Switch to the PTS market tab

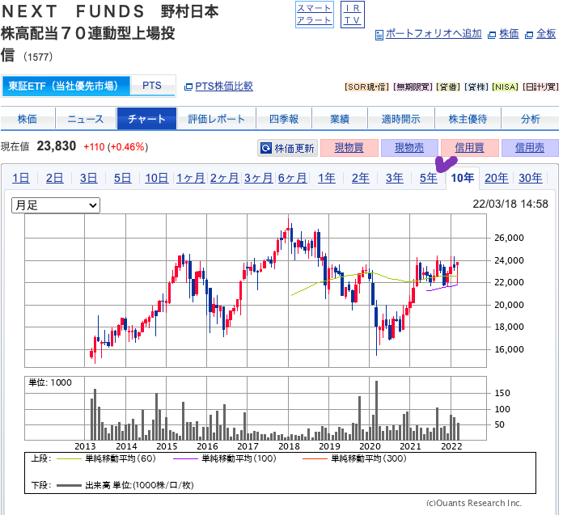click(x=152, y=86)
